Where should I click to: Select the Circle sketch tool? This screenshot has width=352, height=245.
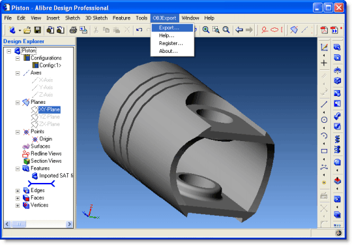pos(324,120)
